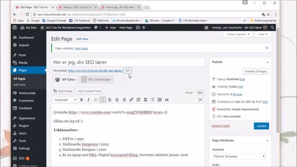Browse revisions via the Browse link
Viewport: 297px width, 167px height.
[x=237, y=94]
